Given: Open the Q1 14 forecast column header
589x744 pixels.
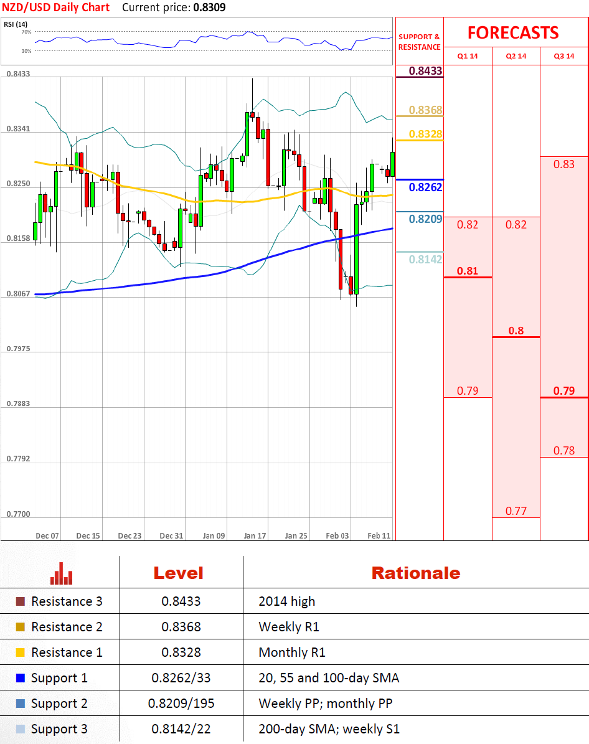Looking at the screenshot, I should point(468,56).
